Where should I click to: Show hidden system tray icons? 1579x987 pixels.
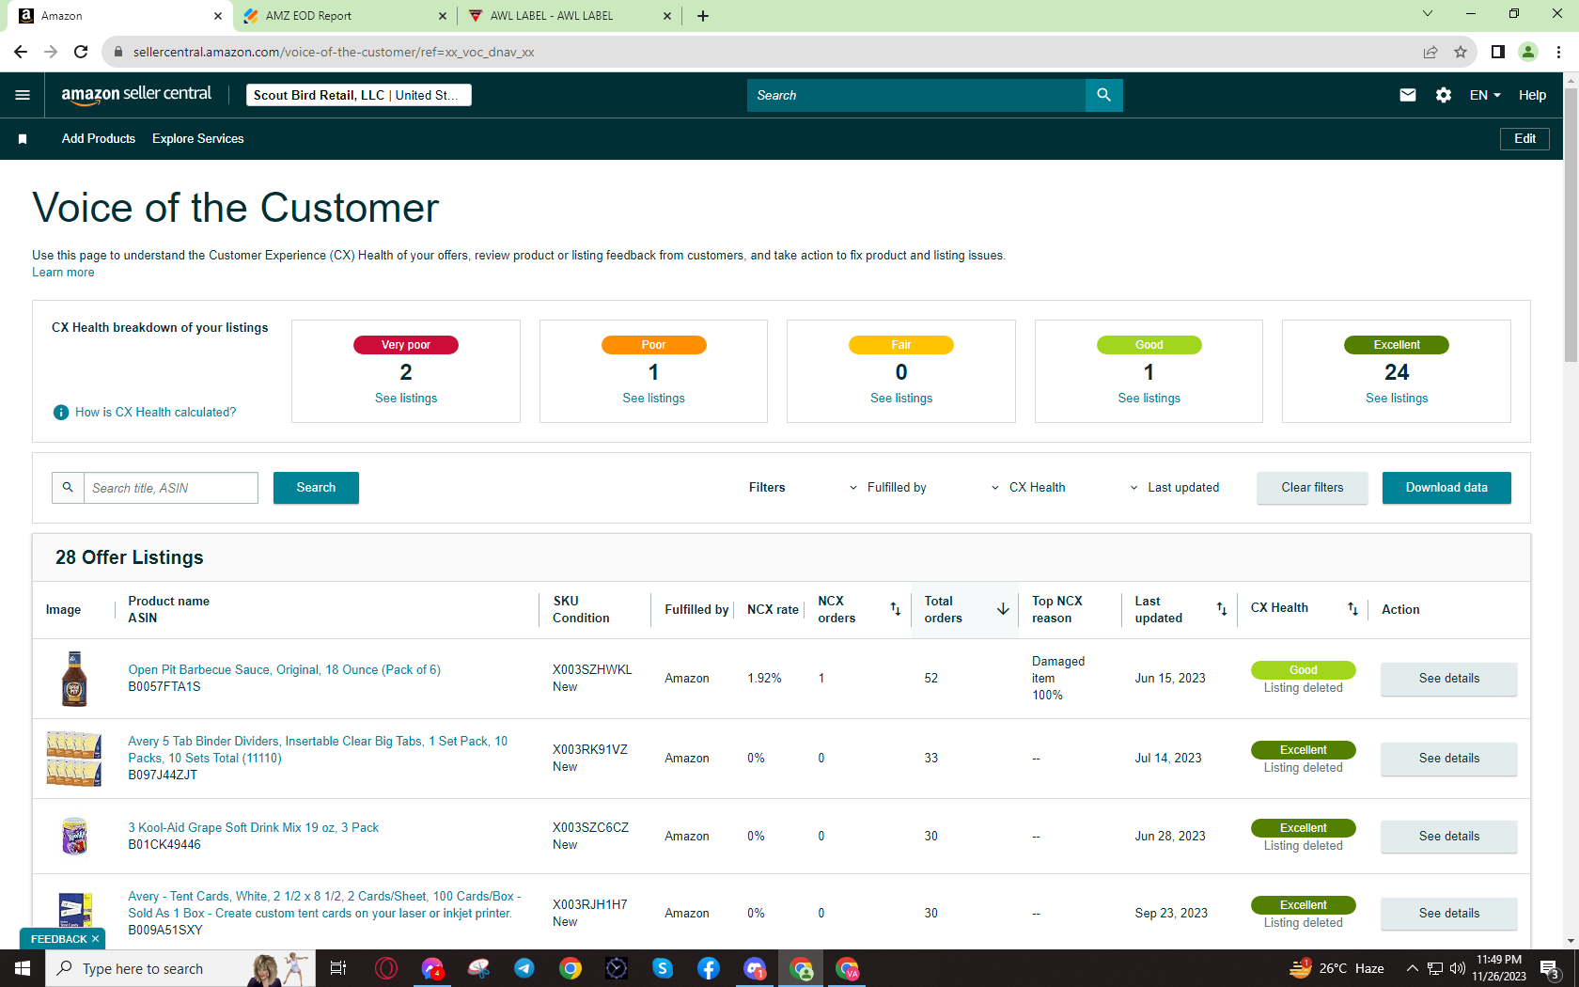coord(1412,968)
